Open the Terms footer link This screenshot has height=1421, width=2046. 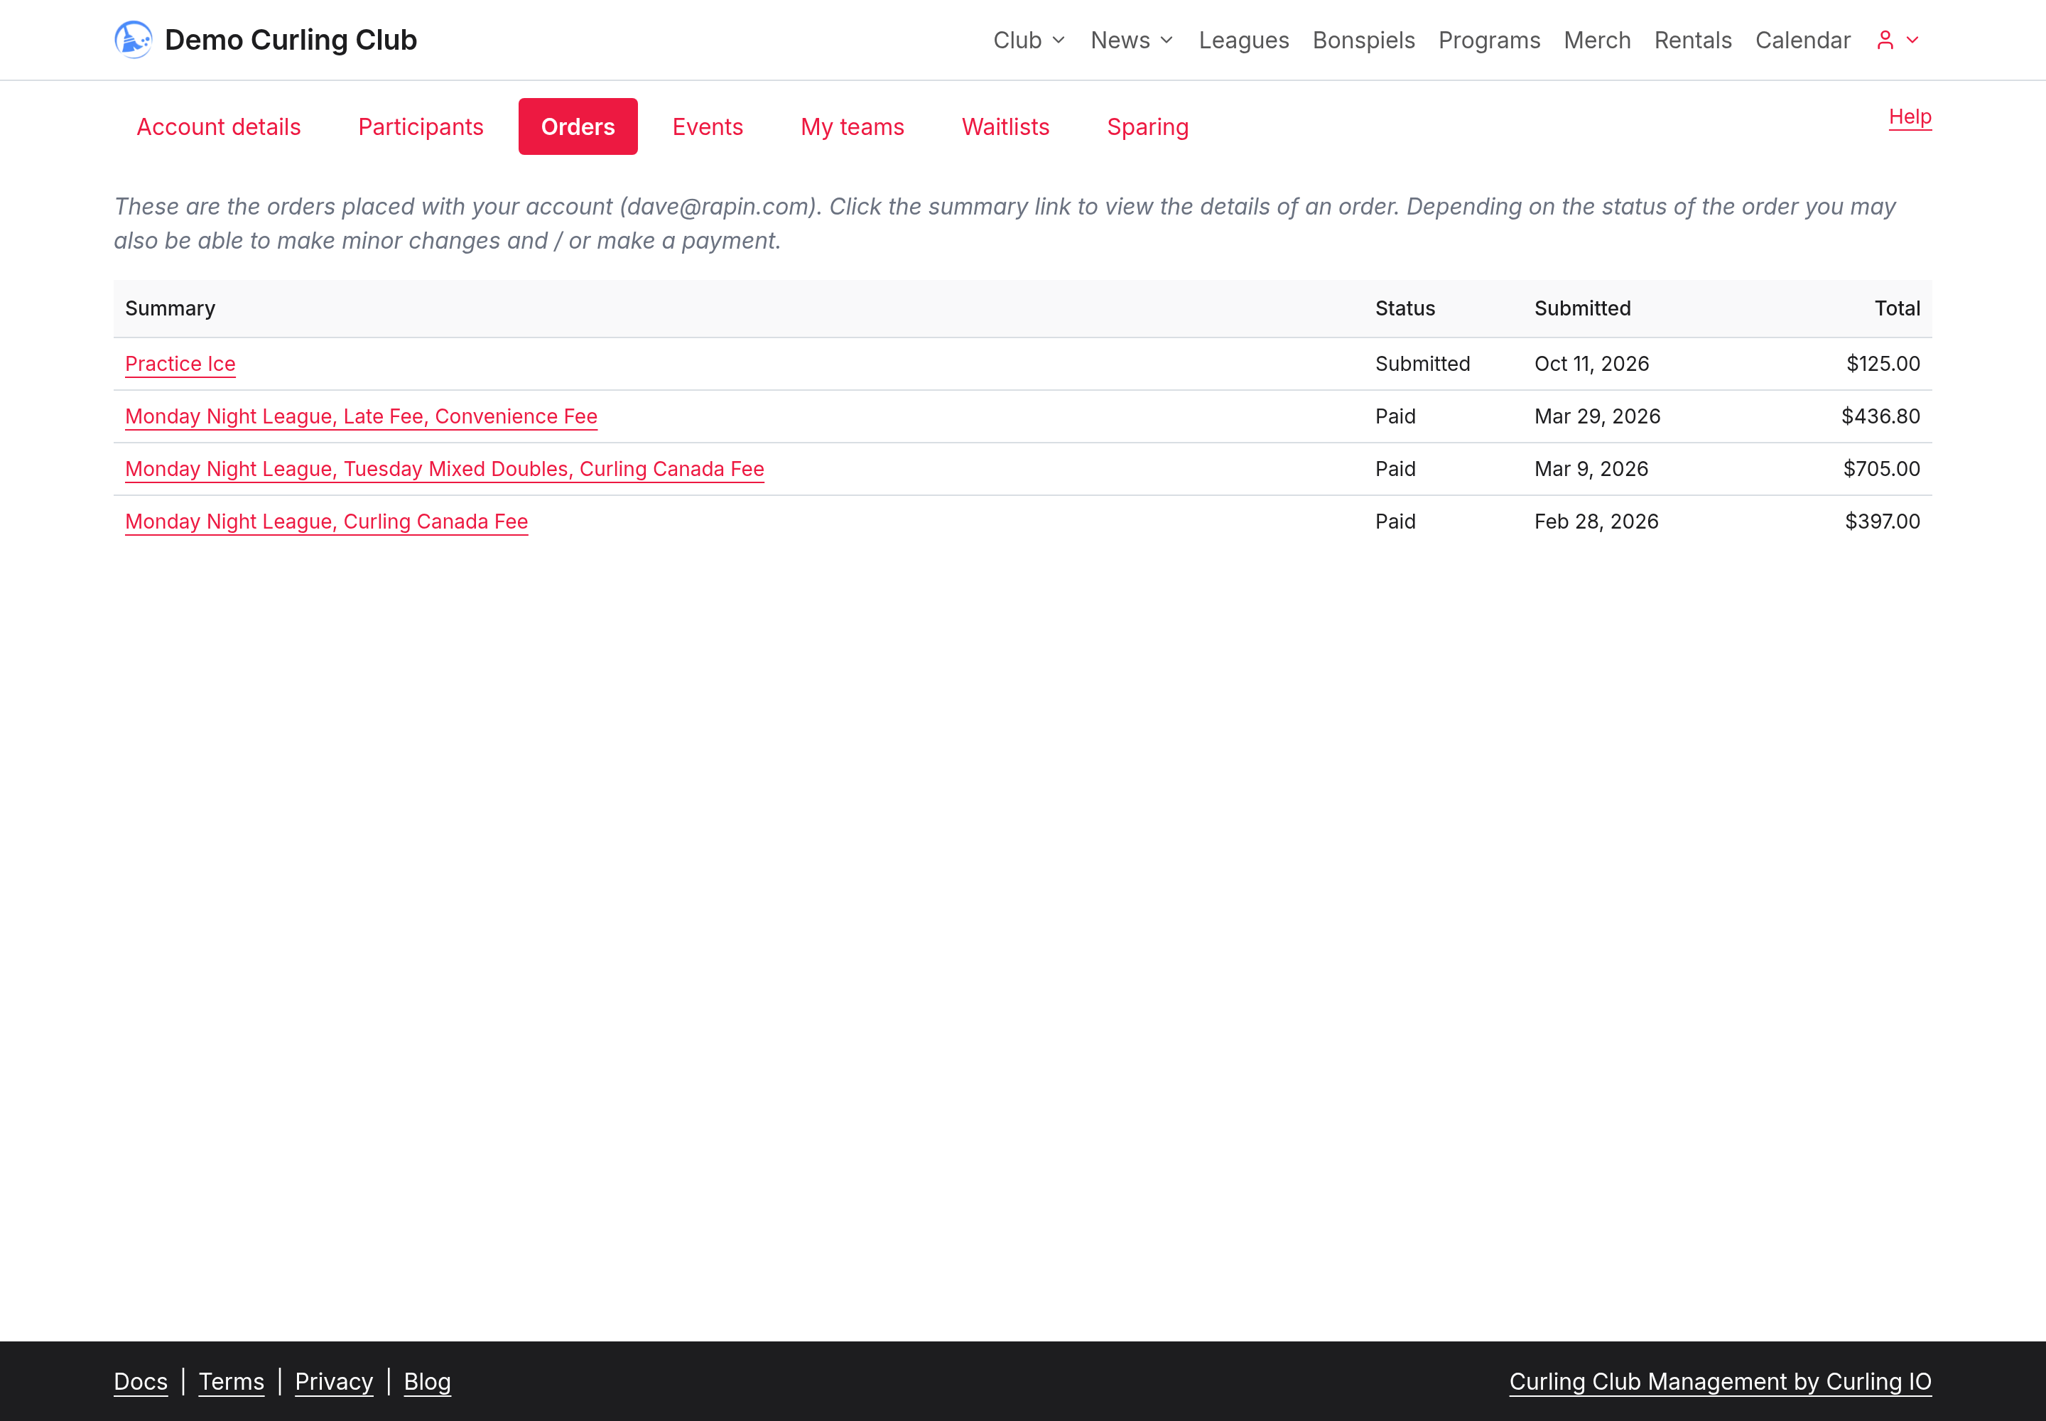(232, 1381)
